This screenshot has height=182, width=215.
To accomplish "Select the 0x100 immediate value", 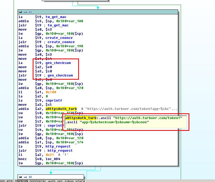I will click(x=51, y=92).
